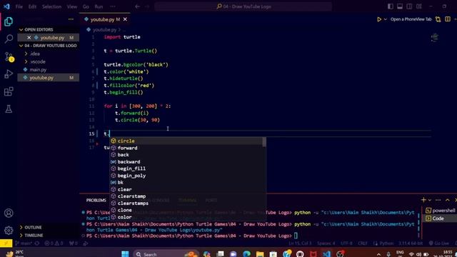Open the File menu
457x257 pixels.
point(19,6)
